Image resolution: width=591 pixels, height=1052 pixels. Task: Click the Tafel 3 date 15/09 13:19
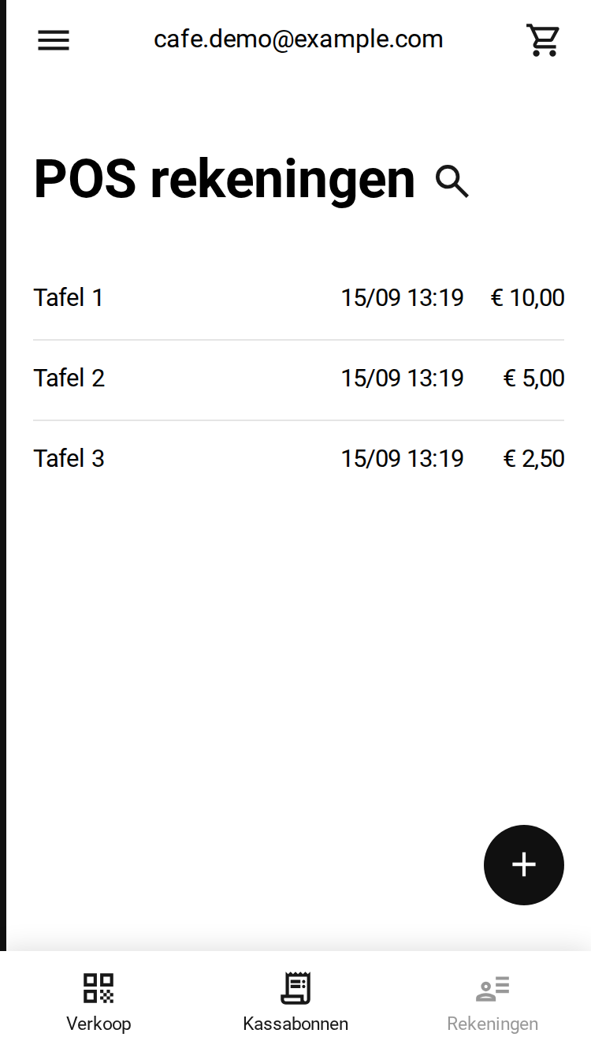402,459
